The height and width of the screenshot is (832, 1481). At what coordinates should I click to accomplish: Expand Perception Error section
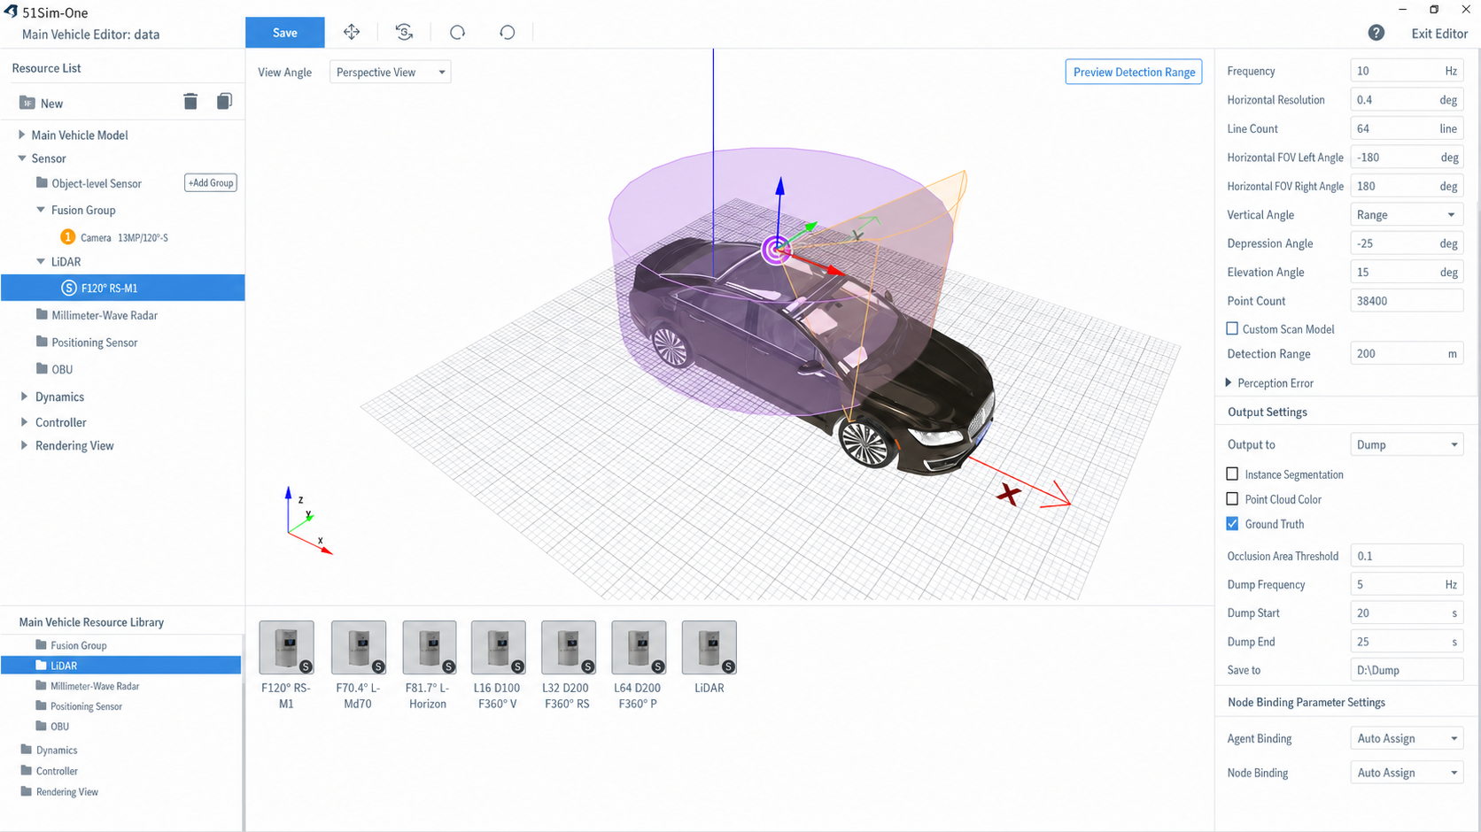(1229, 382)
